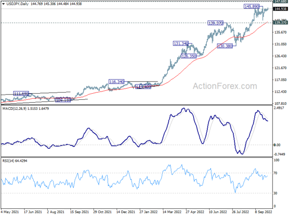The height and width of the screenshot is (216, 289).
Task: Select the 130.380 low price label
Action: [x=224, y=46]
